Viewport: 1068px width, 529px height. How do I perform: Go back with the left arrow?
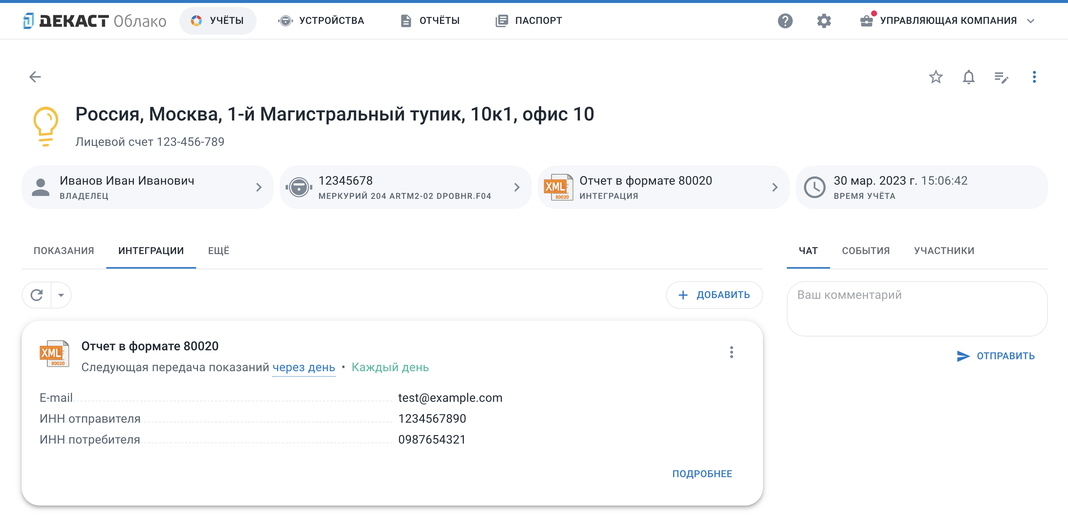click(35, 77)
